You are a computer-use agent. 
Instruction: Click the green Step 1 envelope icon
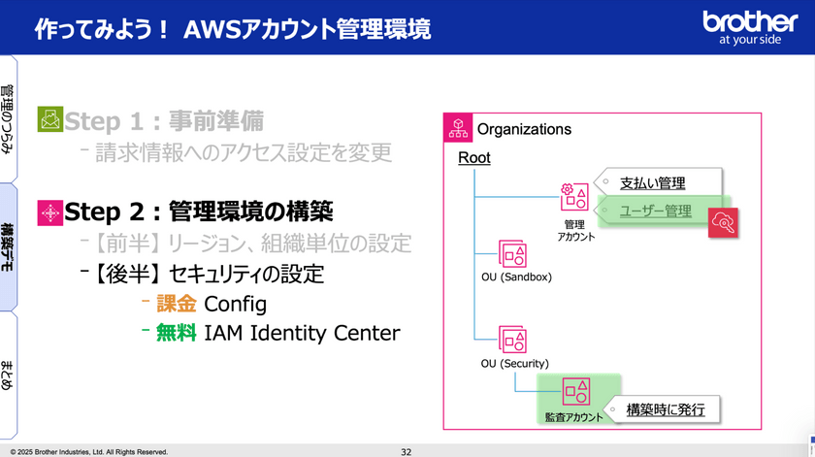[x=49, y=120]
